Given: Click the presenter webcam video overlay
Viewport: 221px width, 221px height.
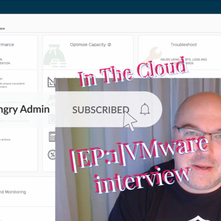Looking at the screenshot, I should pos(138,150).
